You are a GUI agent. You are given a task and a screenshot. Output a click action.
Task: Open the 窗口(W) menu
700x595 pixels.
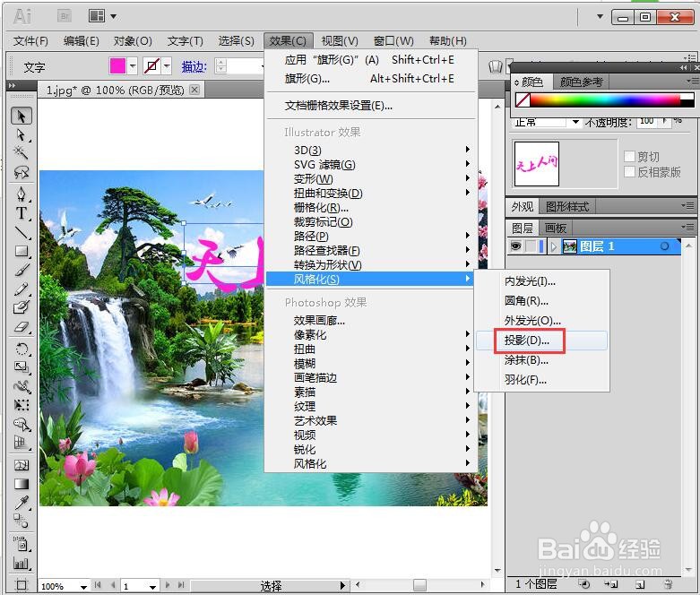pyautogui.click(x=393, y=41)
